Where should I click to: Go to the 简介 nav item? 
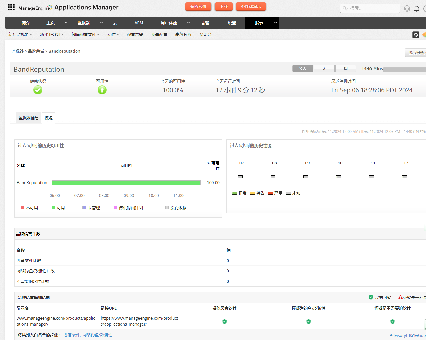pyautogui.click(x=26, y=23)
